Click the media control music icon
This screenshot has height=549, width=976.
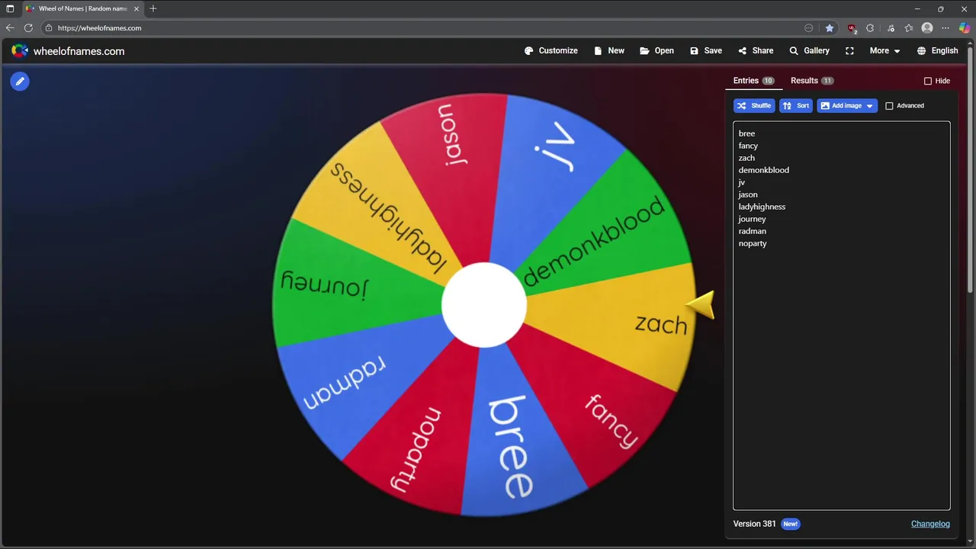coord(891,28)
